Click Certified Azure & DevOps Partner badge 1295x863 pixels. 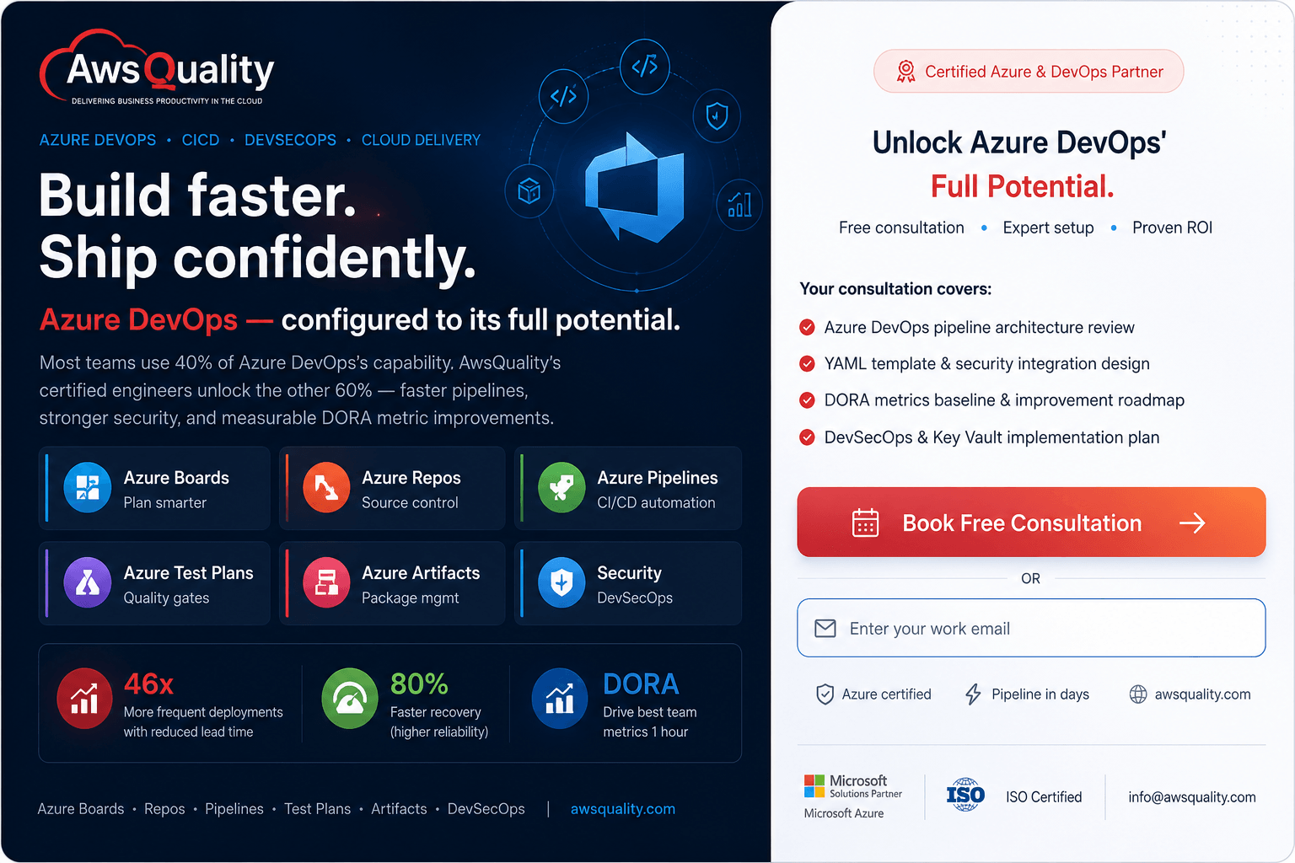pos(1029,72)
